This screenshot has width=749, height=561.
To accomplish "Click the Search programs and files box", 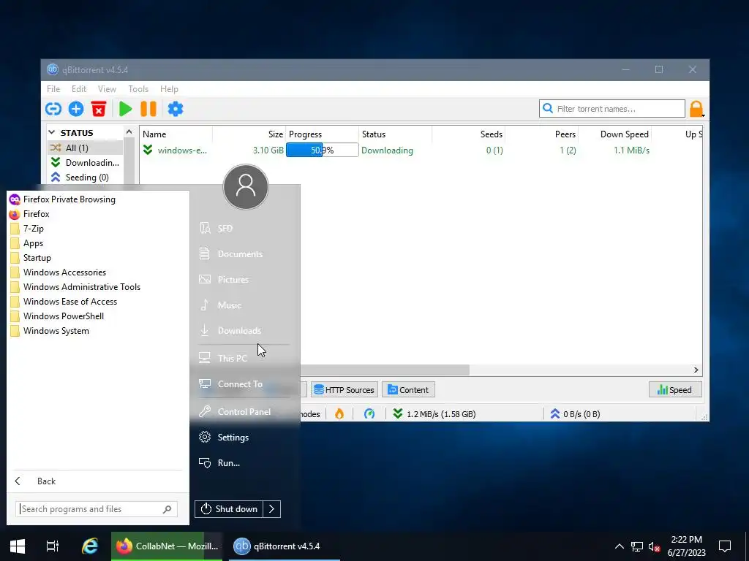I will (97, 509).
